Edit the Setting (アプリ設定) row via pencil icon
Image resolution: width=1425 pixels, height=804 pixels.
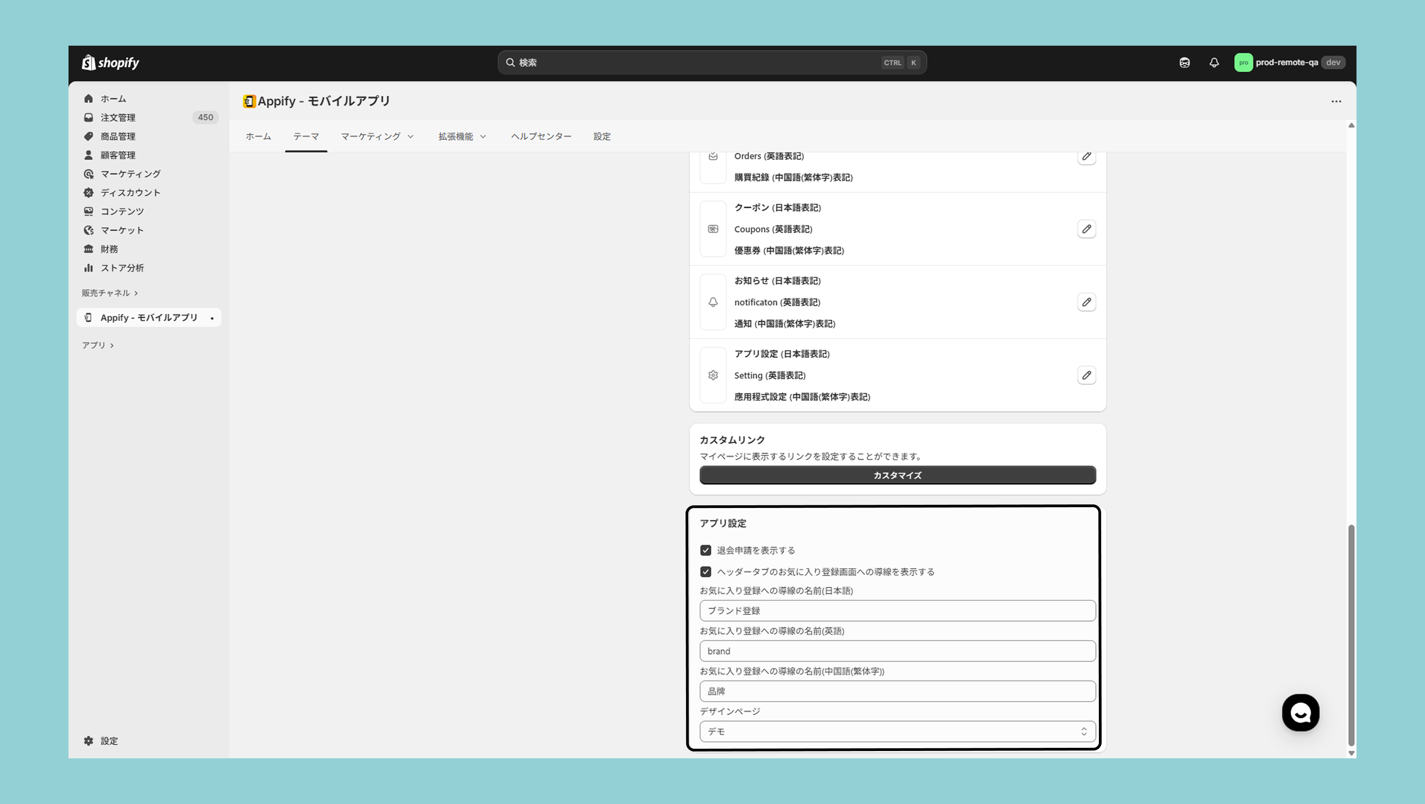(1086, 375)
